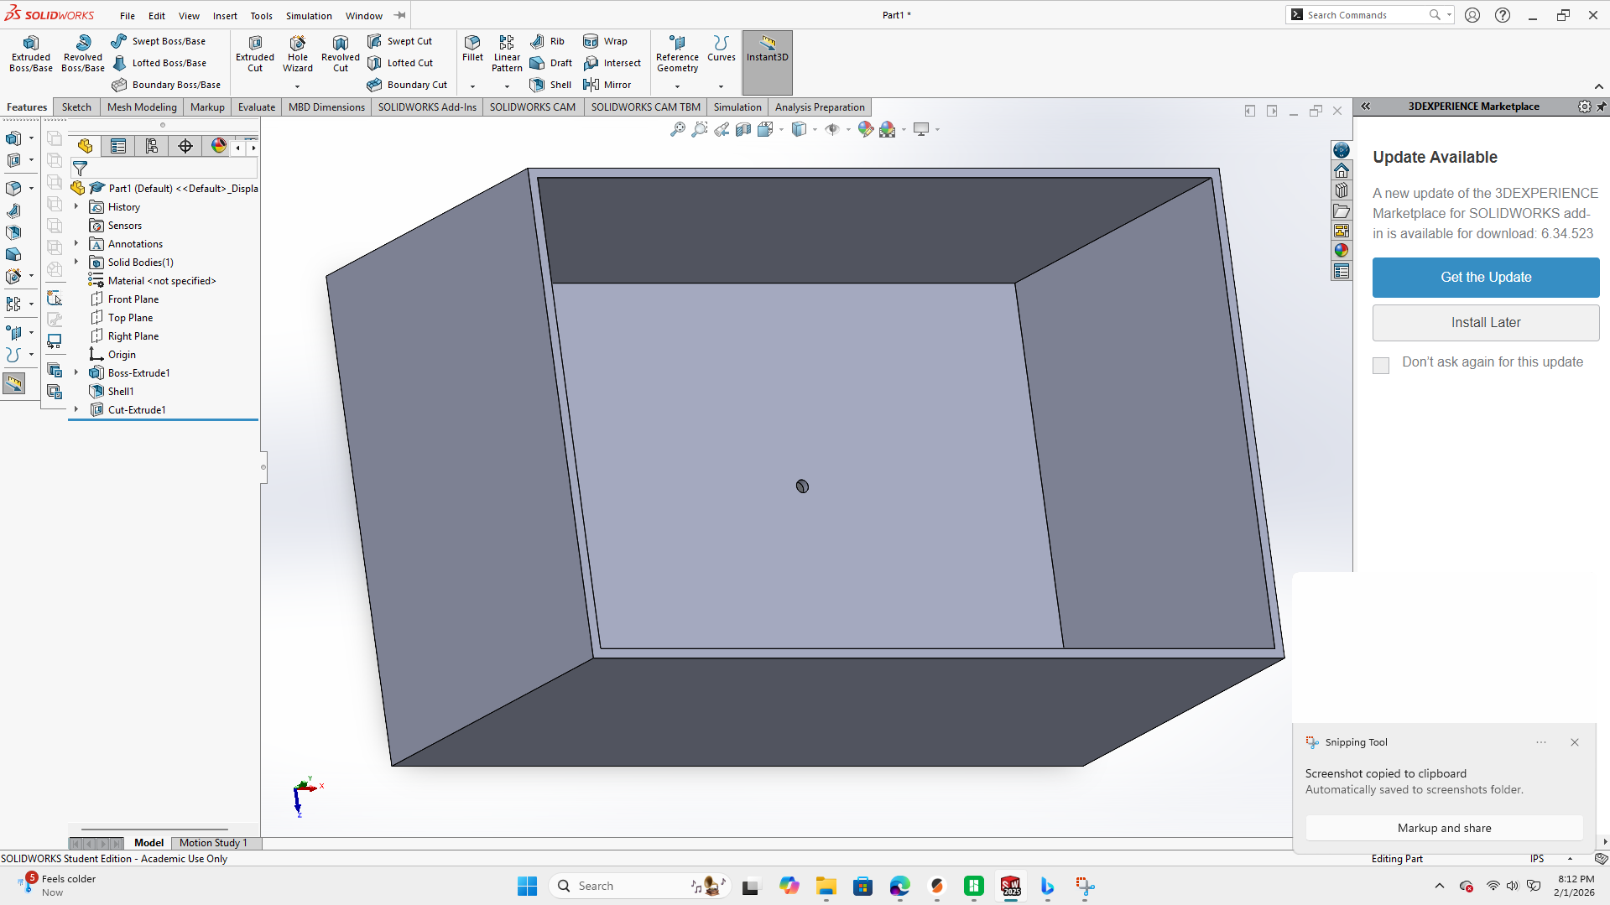Click the Intersect tool
The width and height of the screenshot is (1610, 905).
coord(612,63)
